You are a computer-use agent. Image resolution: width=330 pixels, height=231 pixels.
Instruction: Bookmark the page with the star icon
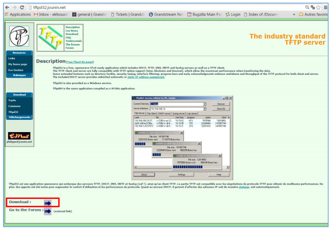(x=318, y=7)
